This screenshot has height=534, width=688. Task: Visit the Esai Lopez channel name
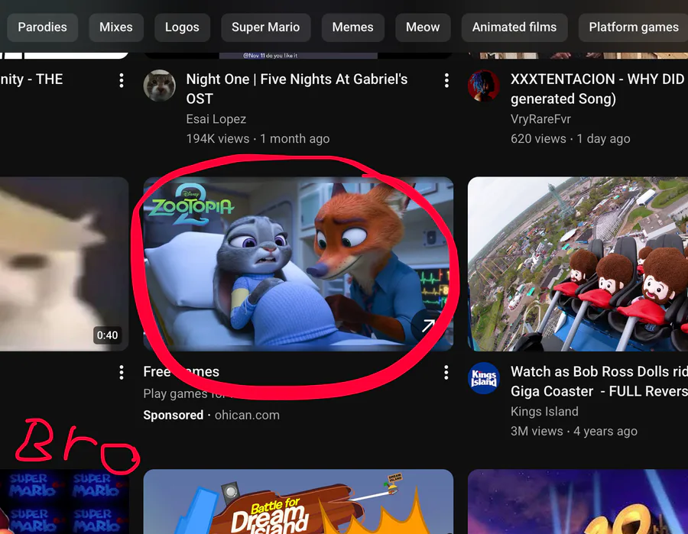point(216,119)
